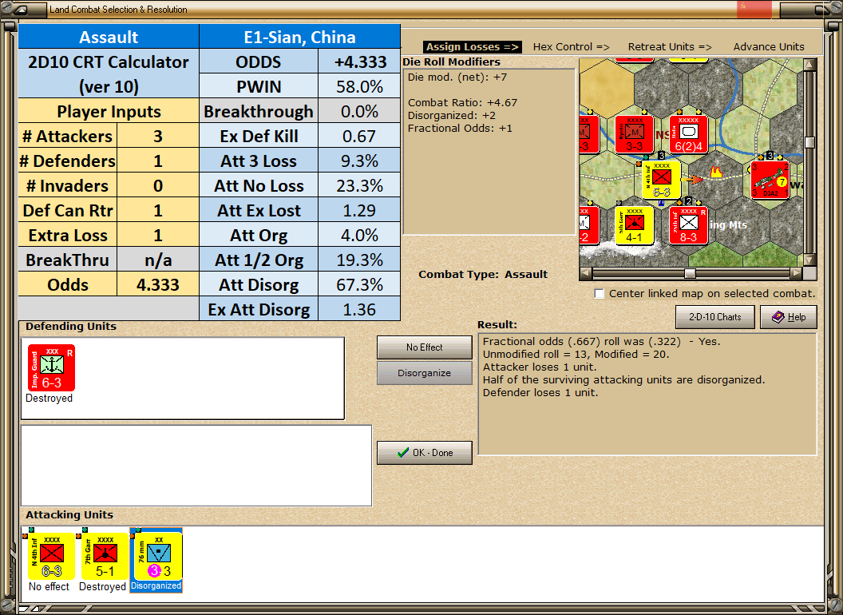843x615 pixels.
Task: Click the PWIN value 58.0%
Action: coord(359,86)
